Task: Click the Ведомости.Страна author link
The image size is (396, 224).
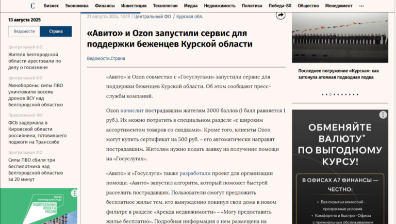Action: pos(106,58)
